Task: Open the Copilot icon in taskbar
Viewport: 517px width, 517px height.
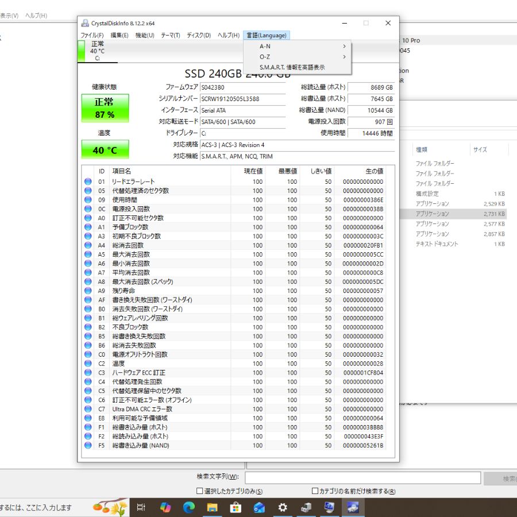Action: pyautogui.click(x=165, y=507)
